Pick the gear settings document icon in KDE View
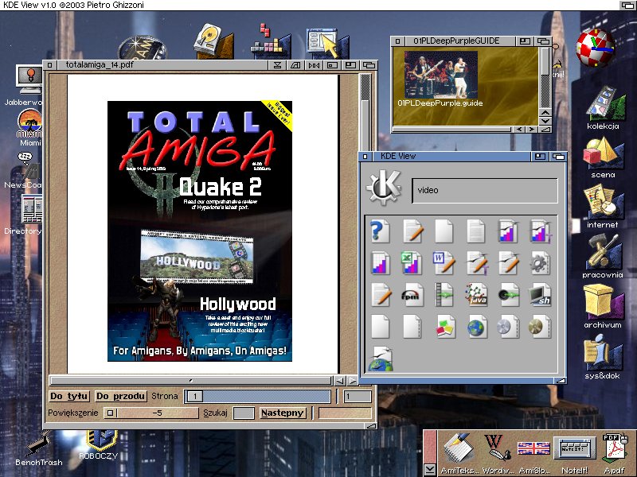637x477 pixels. (540, 263)
